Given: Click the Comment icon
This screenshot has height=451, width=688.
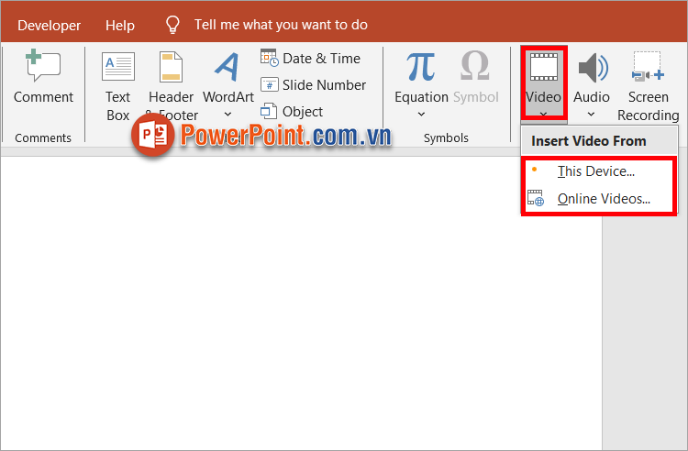Looking at the screenshot, I should [43, 67].
